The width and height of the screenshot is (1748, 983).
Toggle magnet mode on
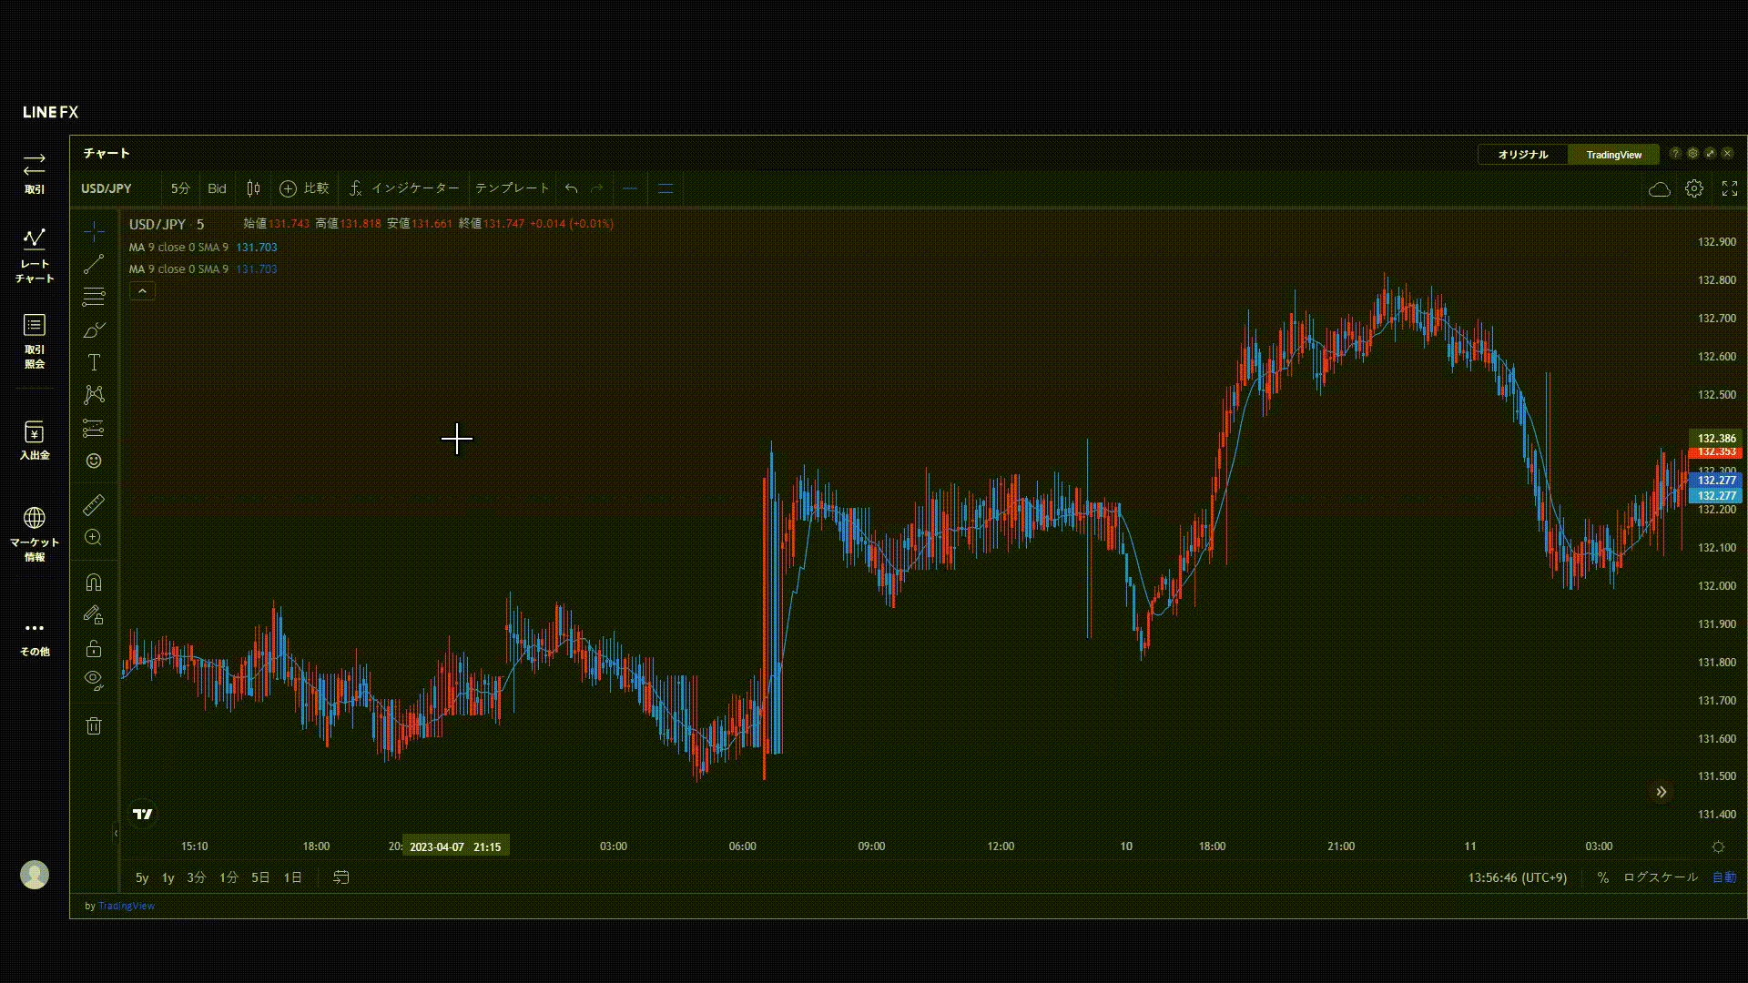(94, 583)
